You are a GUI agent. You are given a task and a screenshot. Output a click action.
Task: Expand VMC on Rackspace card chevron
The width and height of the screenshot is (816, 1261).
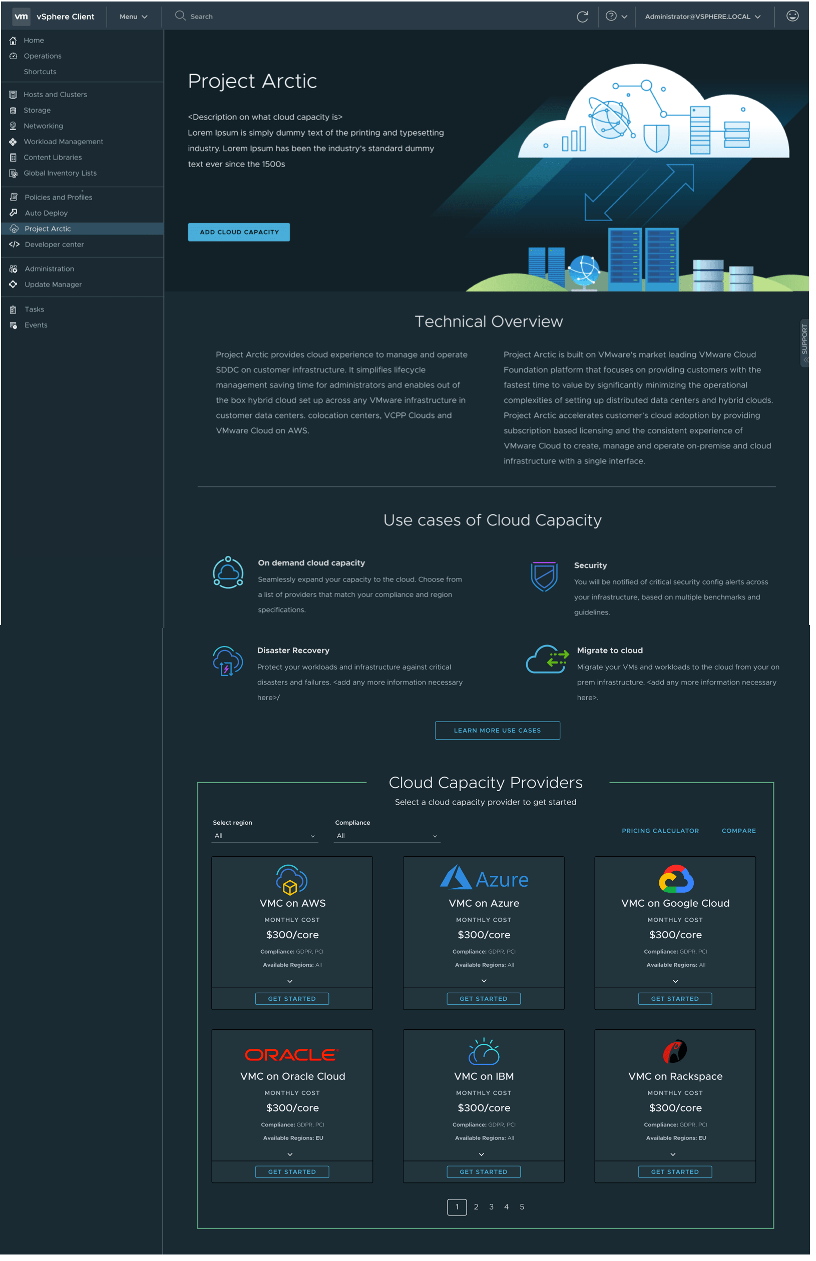677,1161
